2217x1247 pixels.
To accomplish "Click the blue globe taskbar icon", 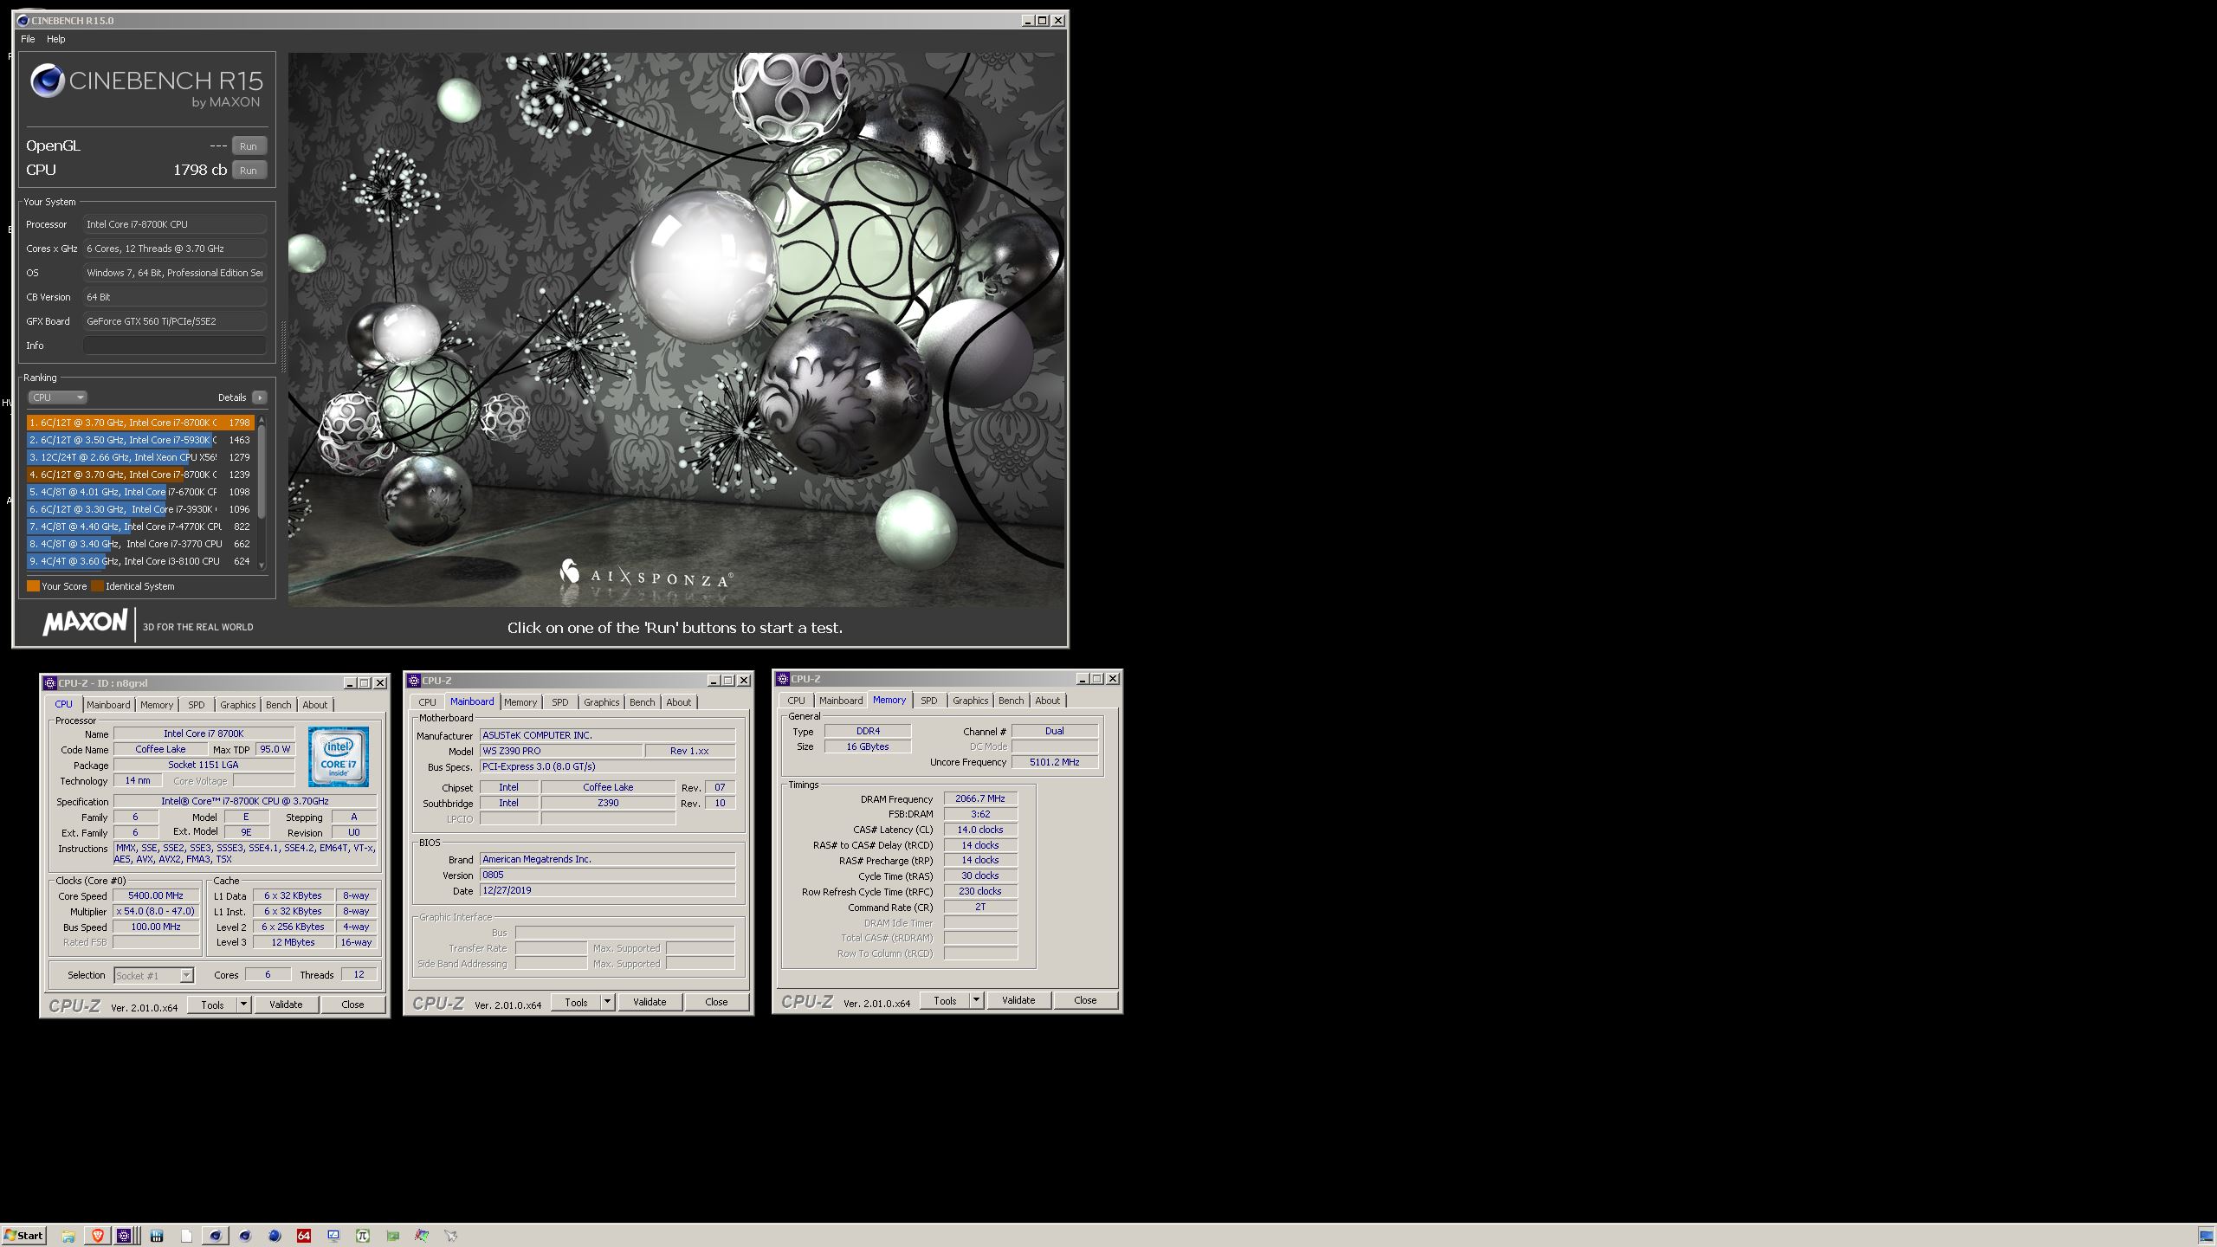I will click(x=275, y=1236).
